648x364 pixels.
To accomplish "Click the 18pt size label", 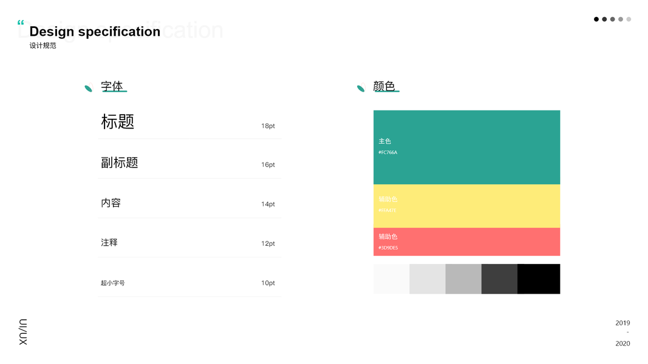I will click(x=268, y=126).
